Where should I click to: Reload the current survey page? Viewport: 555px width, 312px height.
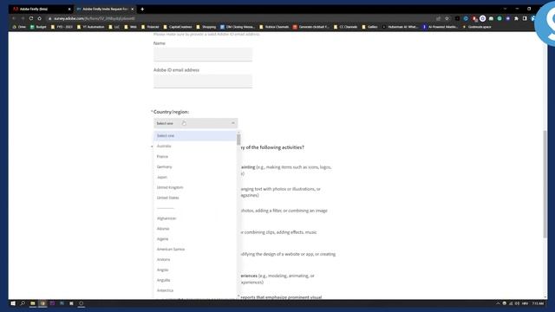pos(31,18)
